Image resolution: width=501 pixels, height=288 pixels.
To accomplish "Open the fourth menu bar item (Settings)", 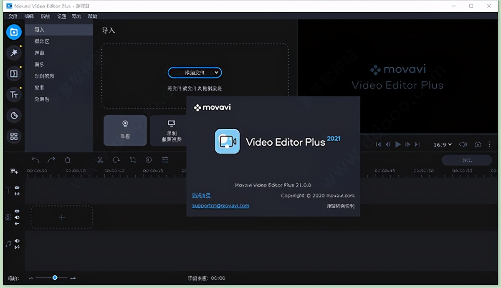I will pyautogui.click(x=61, y=16).
